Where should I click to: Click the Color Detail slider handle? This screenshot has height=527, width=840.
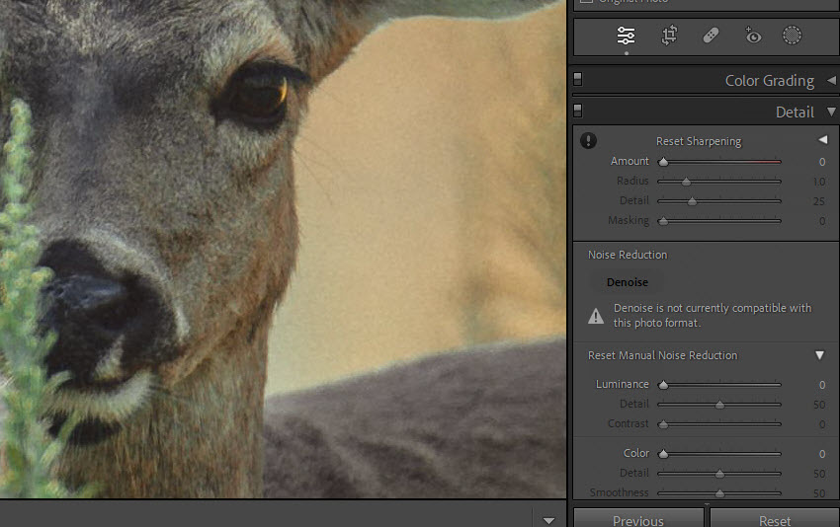(x=720, y=474)
